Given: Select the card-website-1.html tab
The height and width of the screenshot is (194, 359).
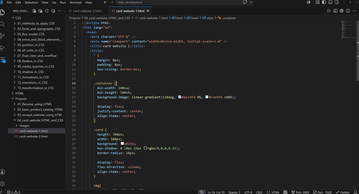Looking at the screenshot, I should coord(130,11).
